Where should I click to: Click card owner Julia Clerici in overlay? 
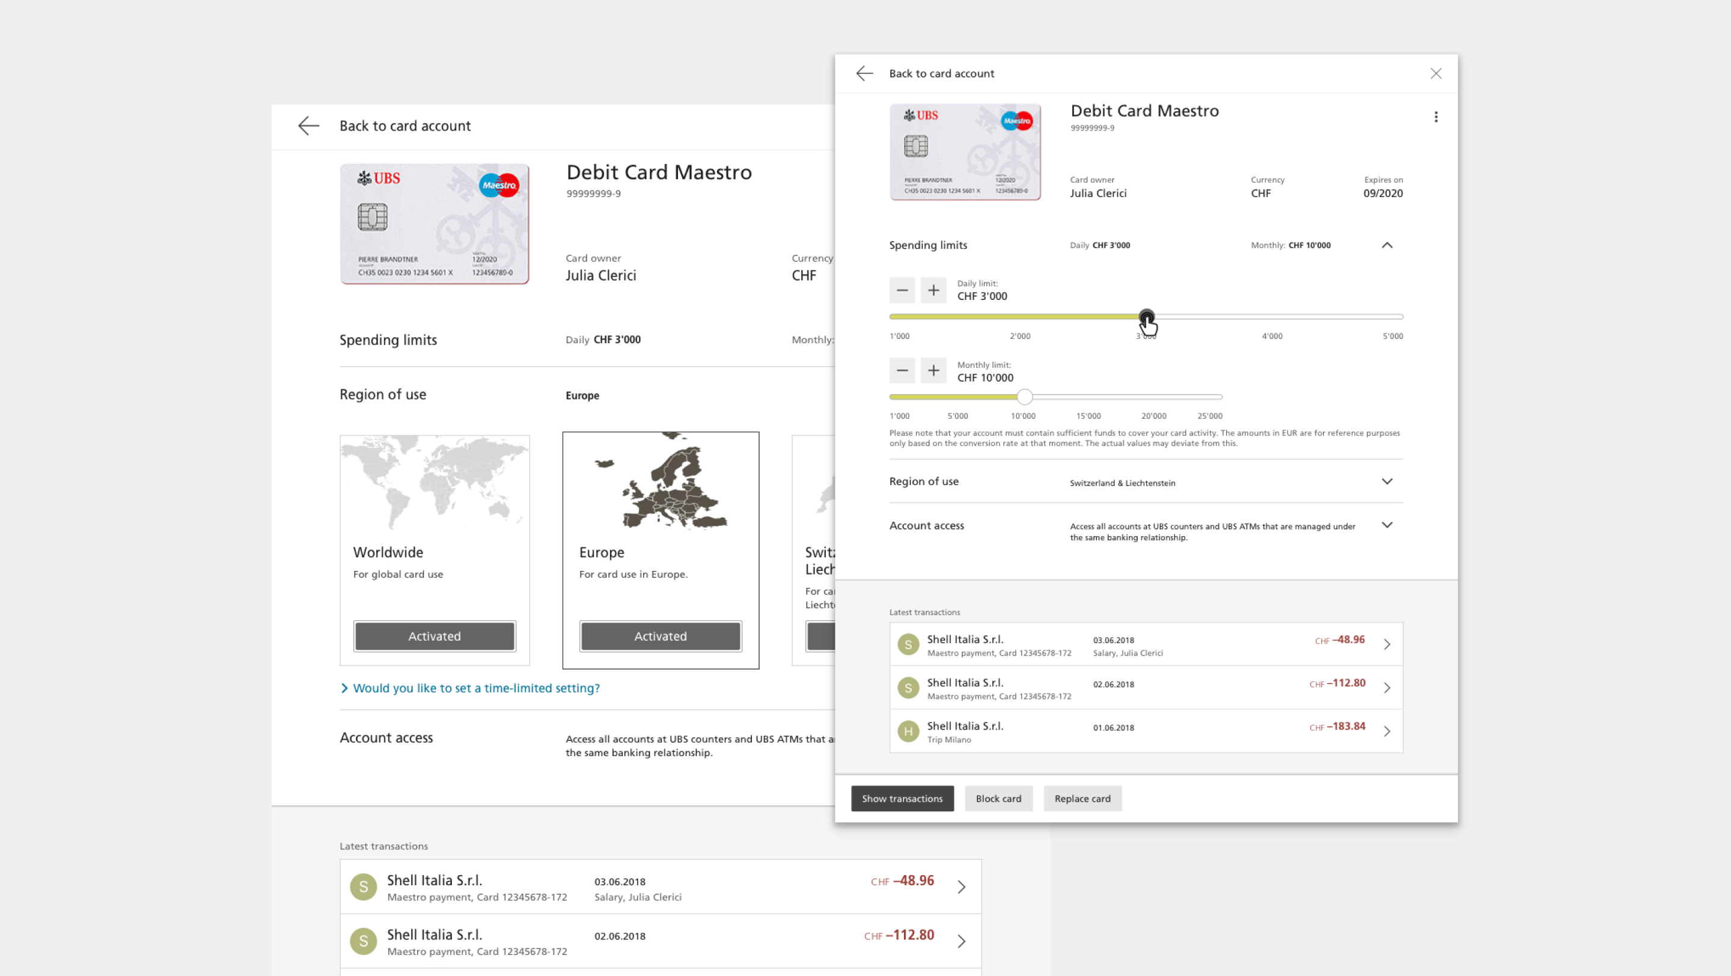point(1098,194)
